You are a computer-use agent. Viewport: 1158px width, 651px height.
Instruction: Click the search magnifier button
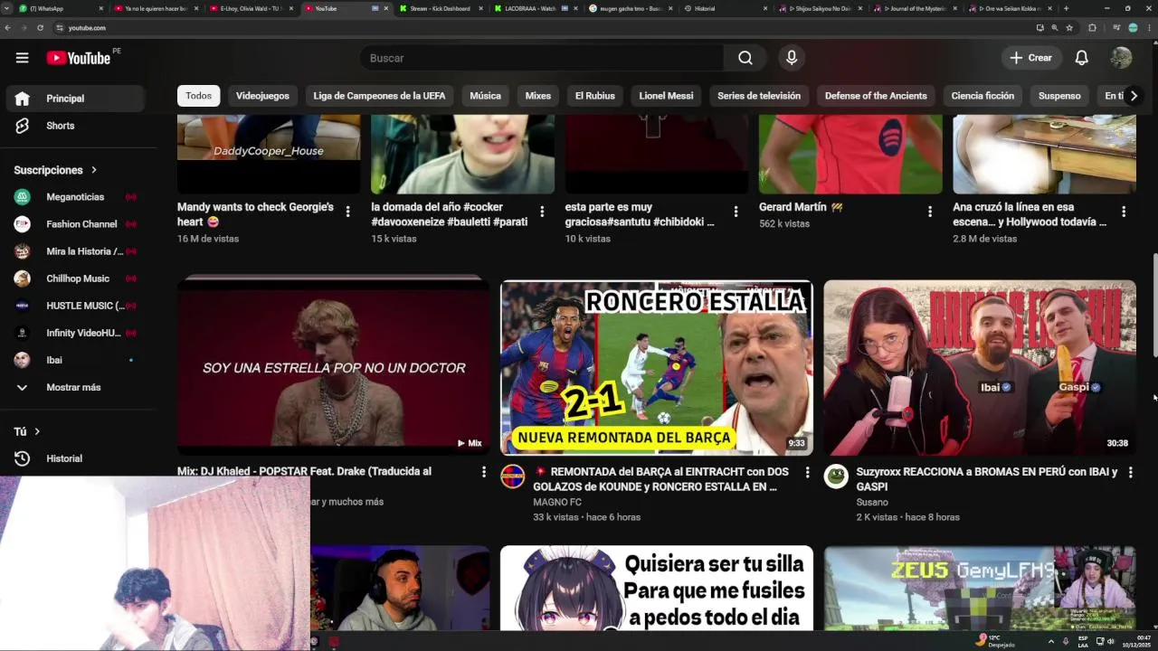pos(745,58)
